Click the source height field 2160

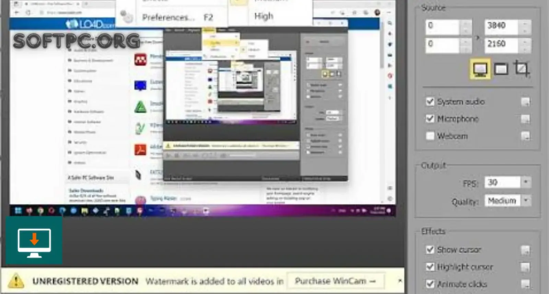point(502,45)
